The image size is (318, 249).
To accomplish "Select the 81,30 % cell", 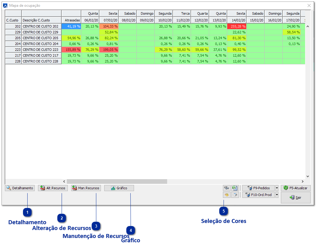I will coord(237,38).
